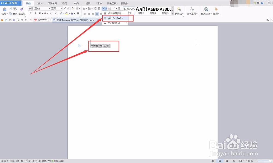
Task: Click the redo arrow icon
Action: pyautogui.click(x=26, y=20)
